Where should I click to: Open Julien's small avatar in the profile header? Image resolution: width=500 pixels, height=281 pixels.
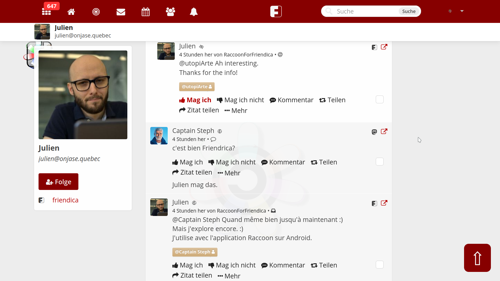[42, 32]
